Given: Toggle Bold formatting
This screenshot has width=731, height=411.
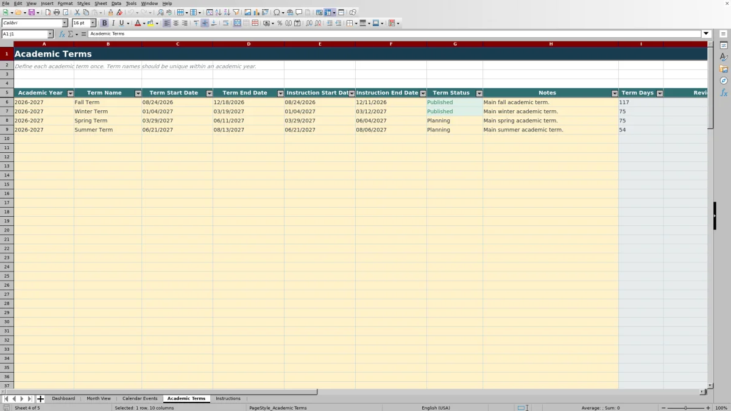Looking at the screenshot, I should [x=104, y=23].
